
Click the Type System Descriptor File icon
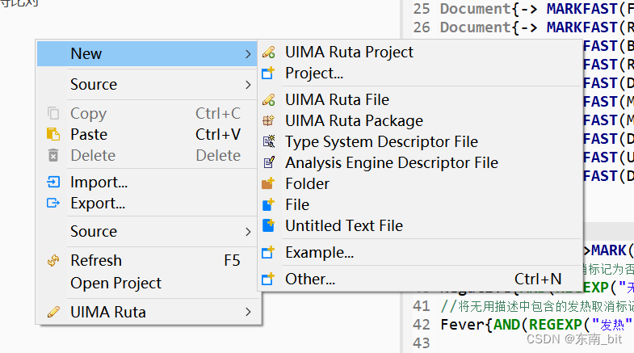point(269,142)
